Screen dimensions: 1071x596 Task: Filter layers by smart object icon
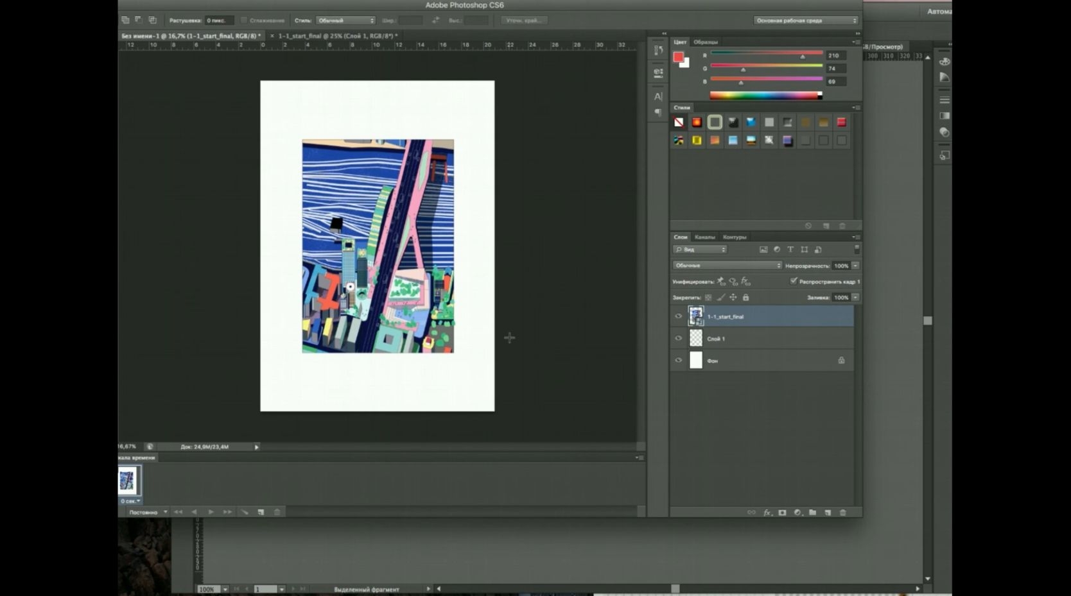818,250
